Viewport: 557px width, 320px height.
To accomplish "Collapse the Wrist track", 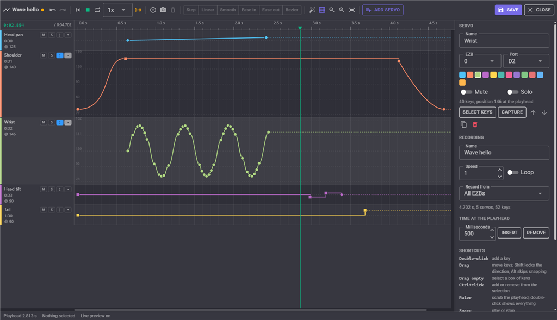I will tap(68, 122).
